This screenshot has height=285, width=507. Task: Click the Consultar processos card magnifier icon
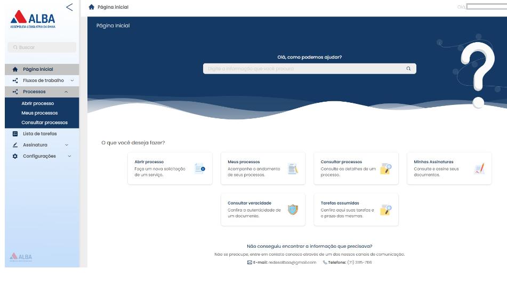coord(385,169)
